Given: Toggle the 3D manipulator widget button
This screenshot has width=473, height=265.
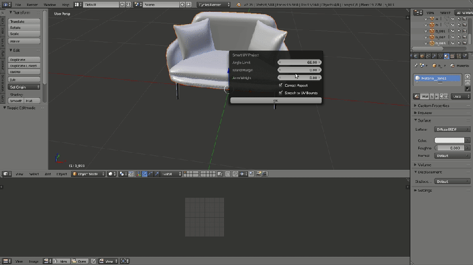Looking at the screenshot, I should 138,174.
